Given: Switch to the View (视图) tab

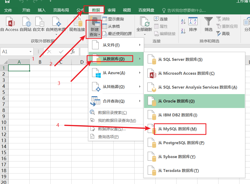Looking at the screenshot, I should [x=127, y=10].
